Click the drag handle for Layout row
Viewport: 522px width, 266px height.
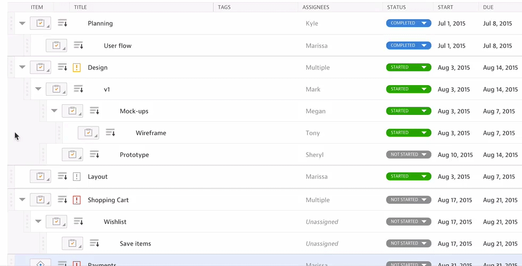tap(11, 177)
